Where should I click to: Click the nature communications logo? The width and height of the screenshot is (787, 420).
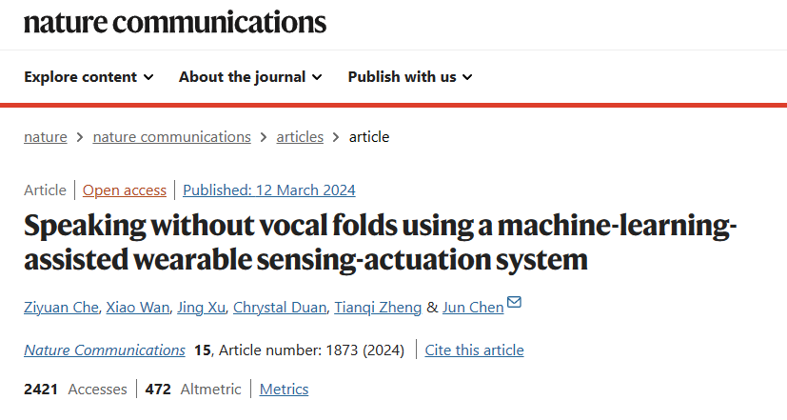click(175, 22)
